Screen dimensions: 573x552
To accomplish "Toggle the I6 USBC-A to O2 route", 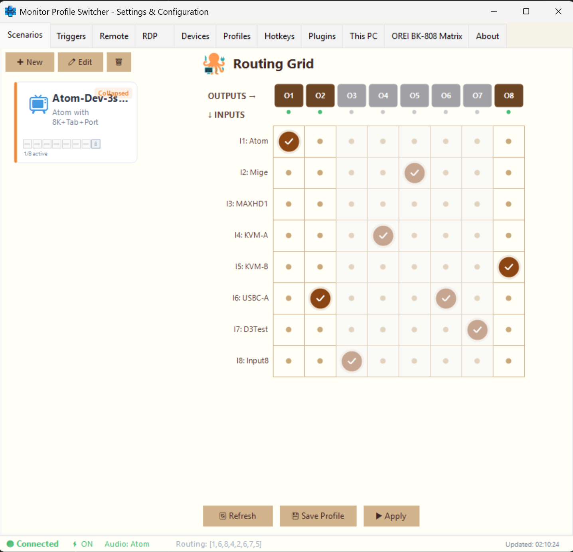I will 320,298.
